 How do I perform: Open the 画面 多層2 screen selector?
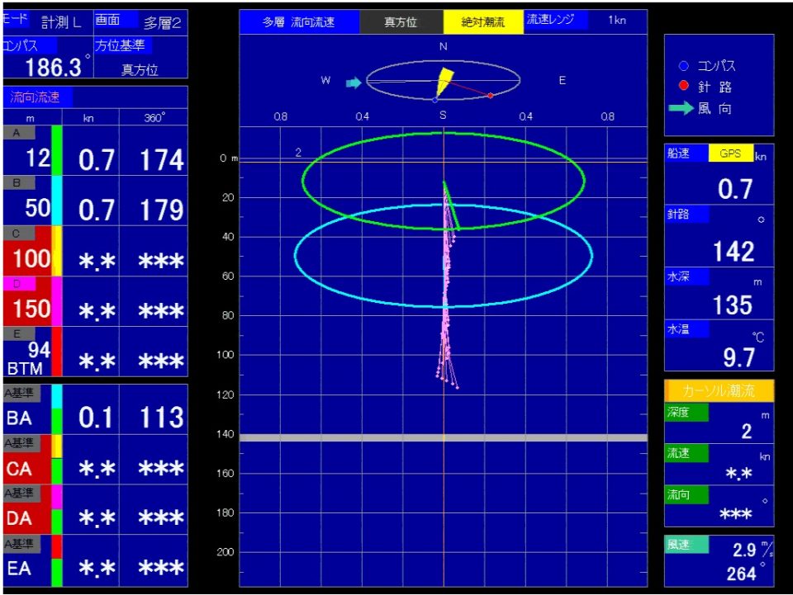pos(140,21)
